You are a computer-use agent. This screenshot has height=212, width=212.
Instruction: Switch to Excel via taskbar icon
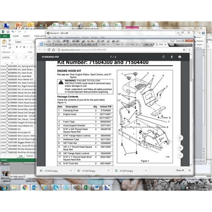pos(86,188)
